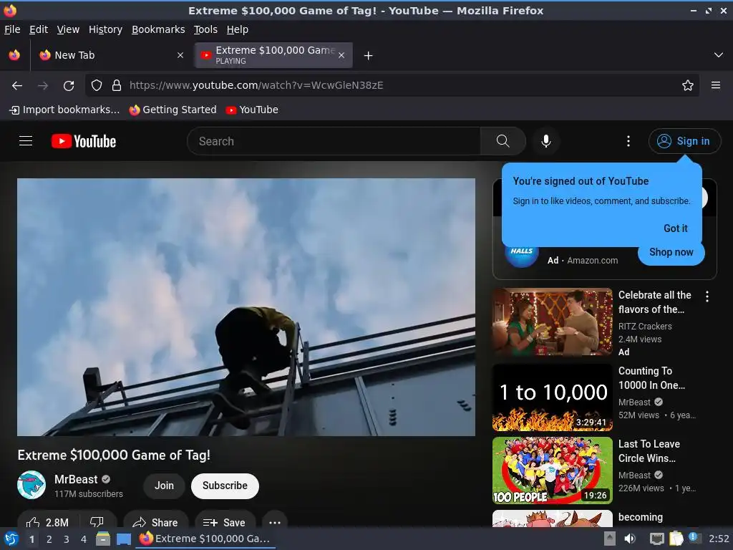This screenshot has width=733, height=550.
Task: Adjust volume from tray speaker icon
Action: click(x=630, y=539)
